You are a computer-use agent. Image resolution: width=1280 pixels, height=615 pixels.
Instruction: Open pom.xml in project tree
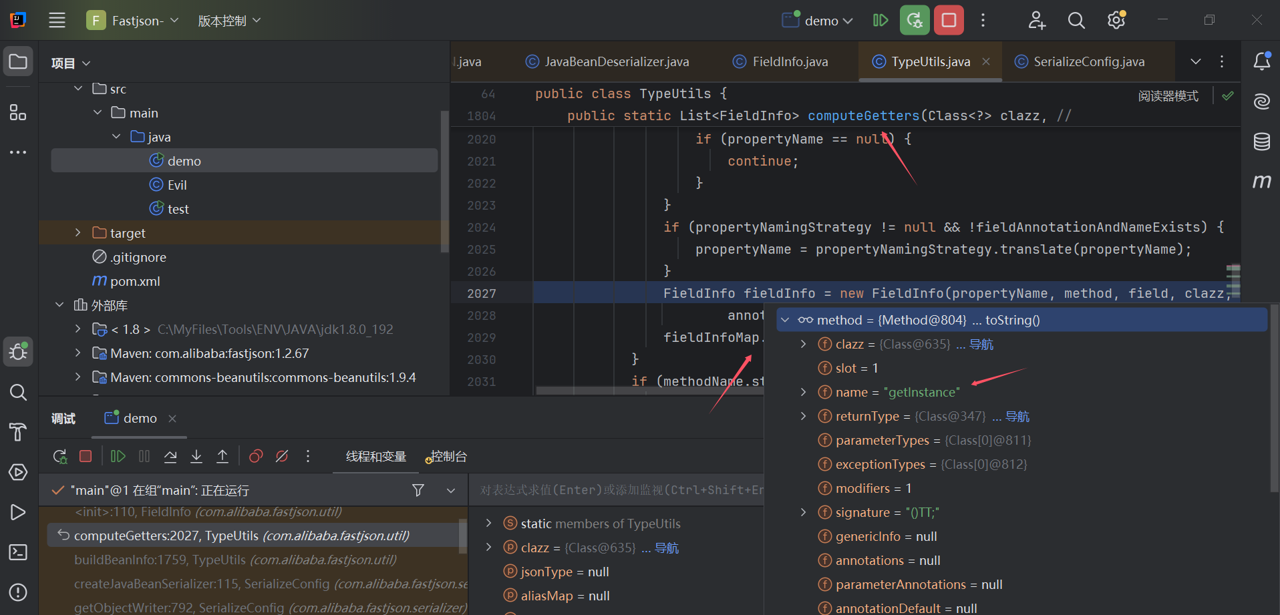tap(127, 281)
